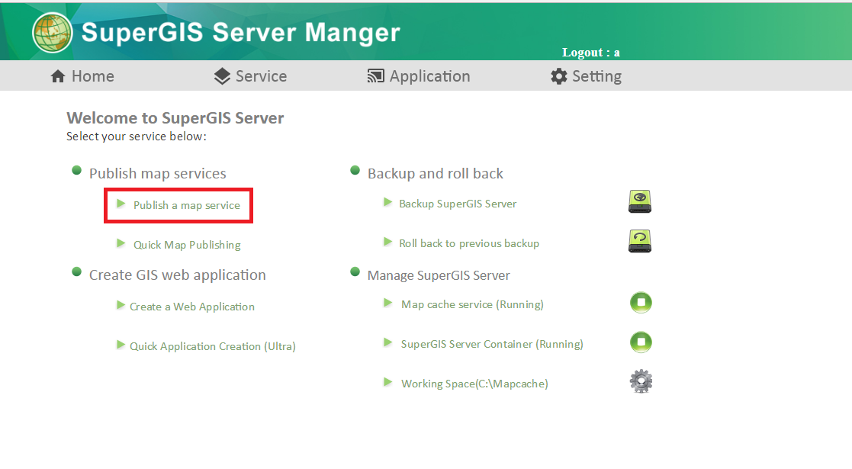Click the arrow bullet beside Quick Map Publishing
The width and height of the screenshot is (852, 469).
tap(121, 243)
